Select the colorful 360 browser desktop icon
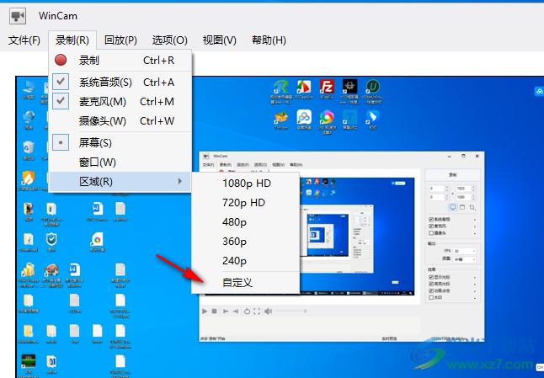The image size is (544, 378). click(327, 117)
